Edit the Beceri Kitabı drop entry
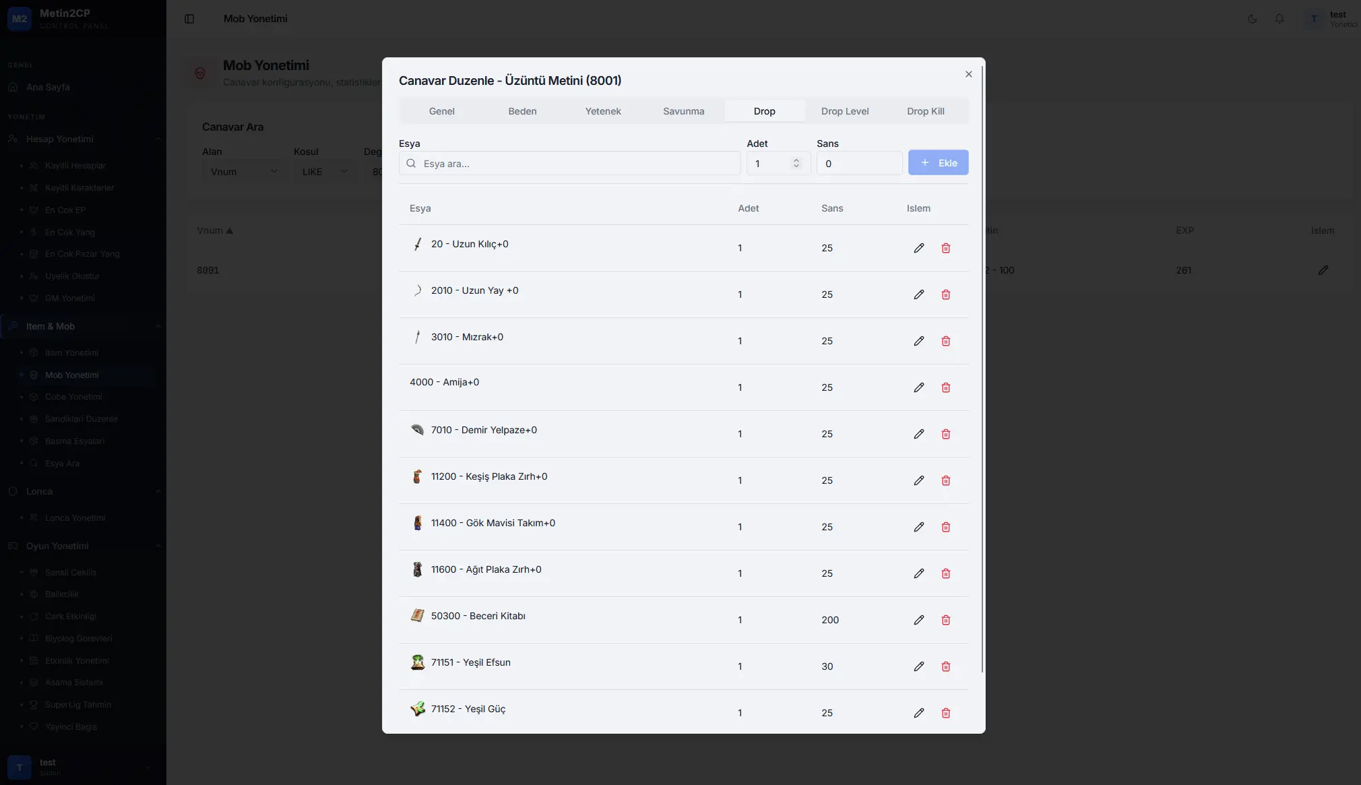Screen dimensions: 1361x785 (918, 620)
